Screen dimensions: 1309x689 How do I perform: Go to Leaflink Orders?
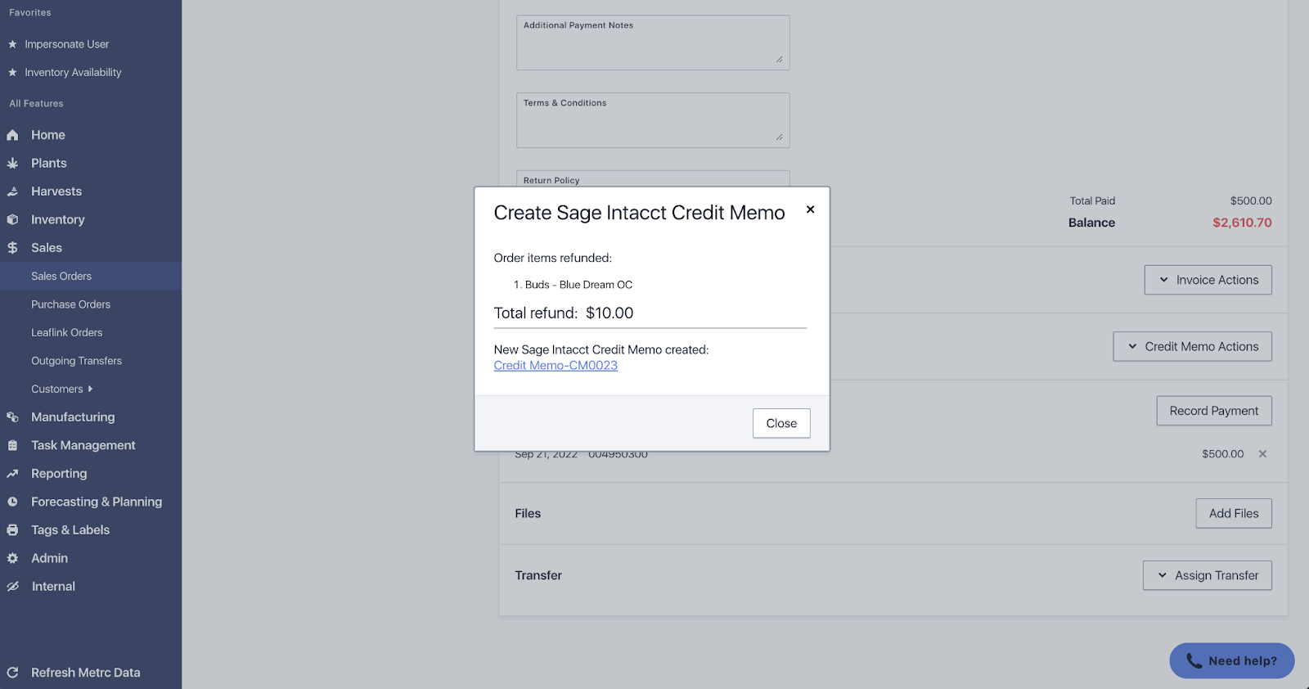click(67, 333)
